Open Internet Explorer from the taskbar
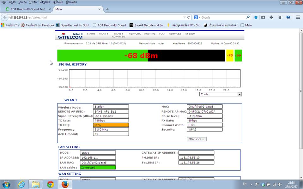Viewport: 303px width, 189px height. point(21,184)
